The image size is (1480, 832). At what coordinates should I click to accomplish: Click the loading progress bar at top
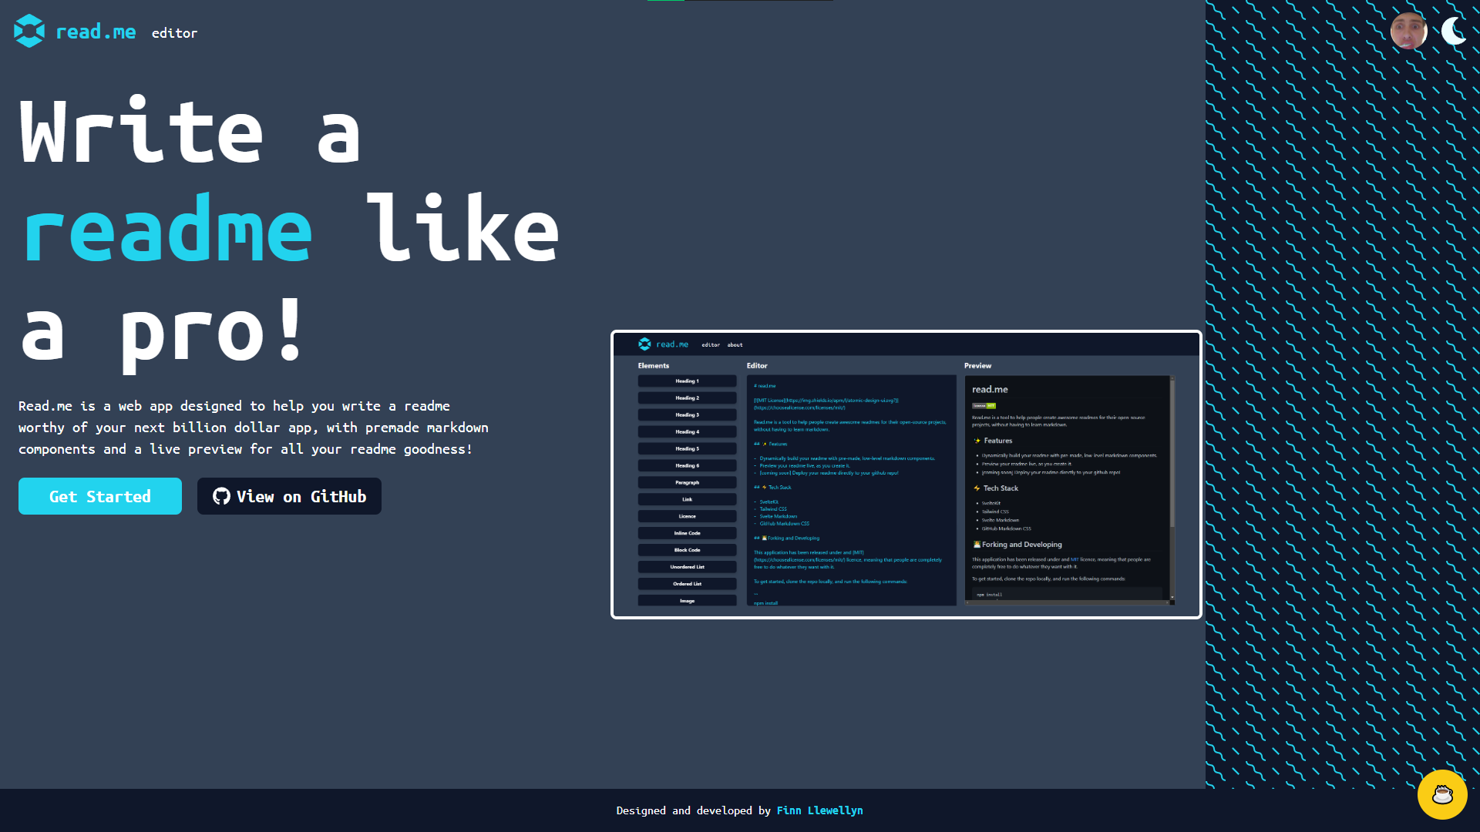(740, 2)
